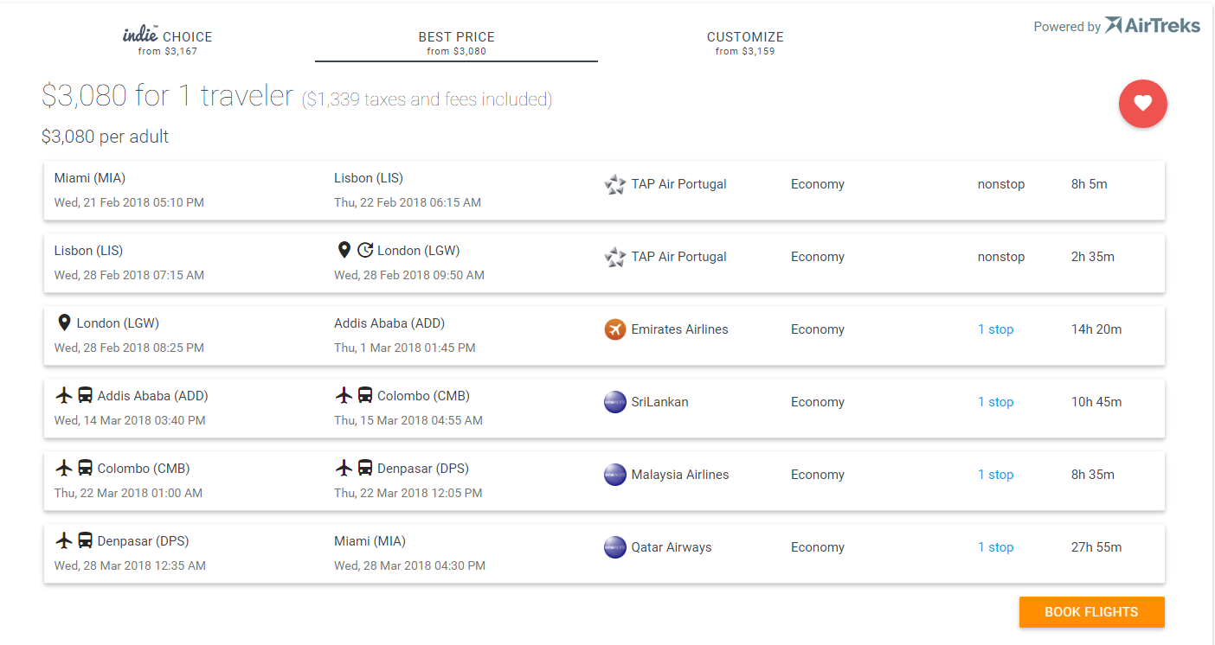Select the Best Price tab
Image resolution: width=1215 pixels, height=645 pixels.
pyautogui.click(x=456, y=42)
